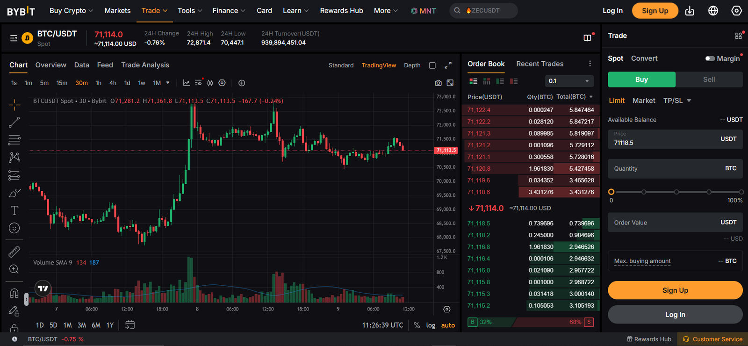Screen dimensions: 748x346
Task: Open Customer Service link
Action: coord(712,339)
